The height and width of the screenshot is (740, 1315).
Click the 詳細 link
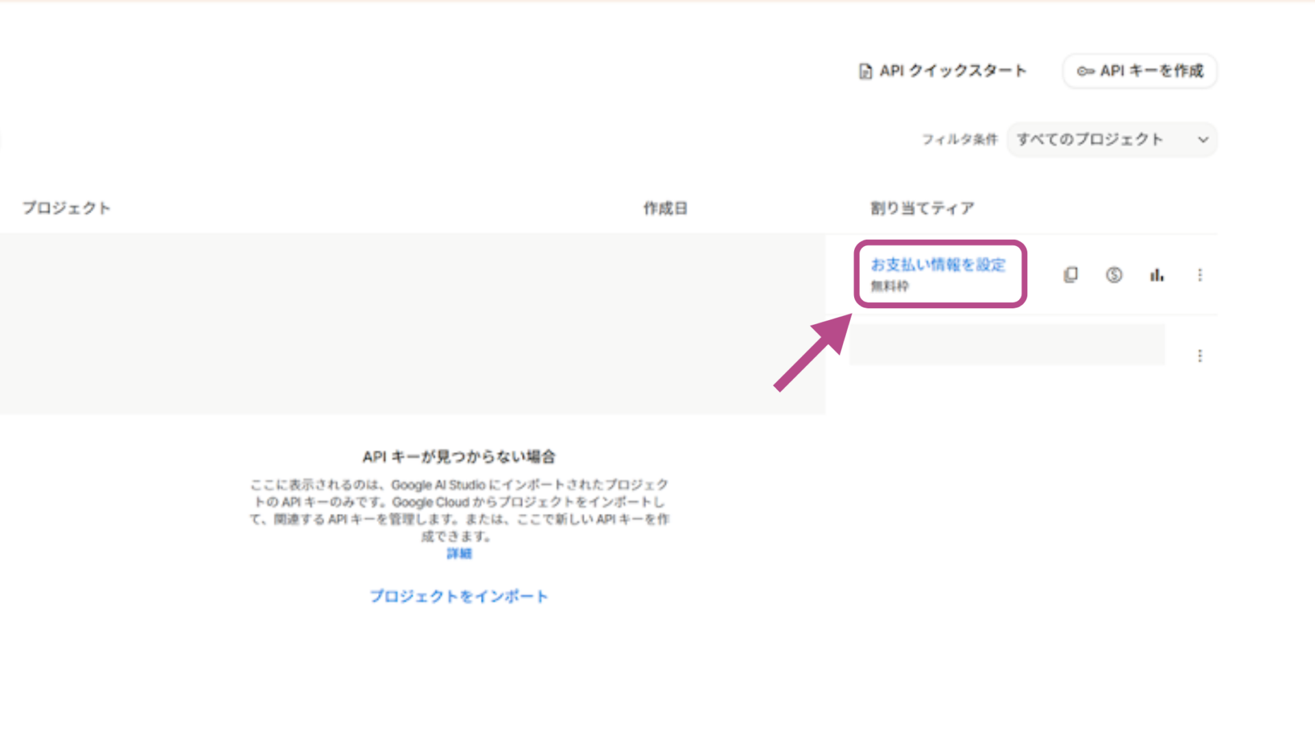tap(460, 553)
